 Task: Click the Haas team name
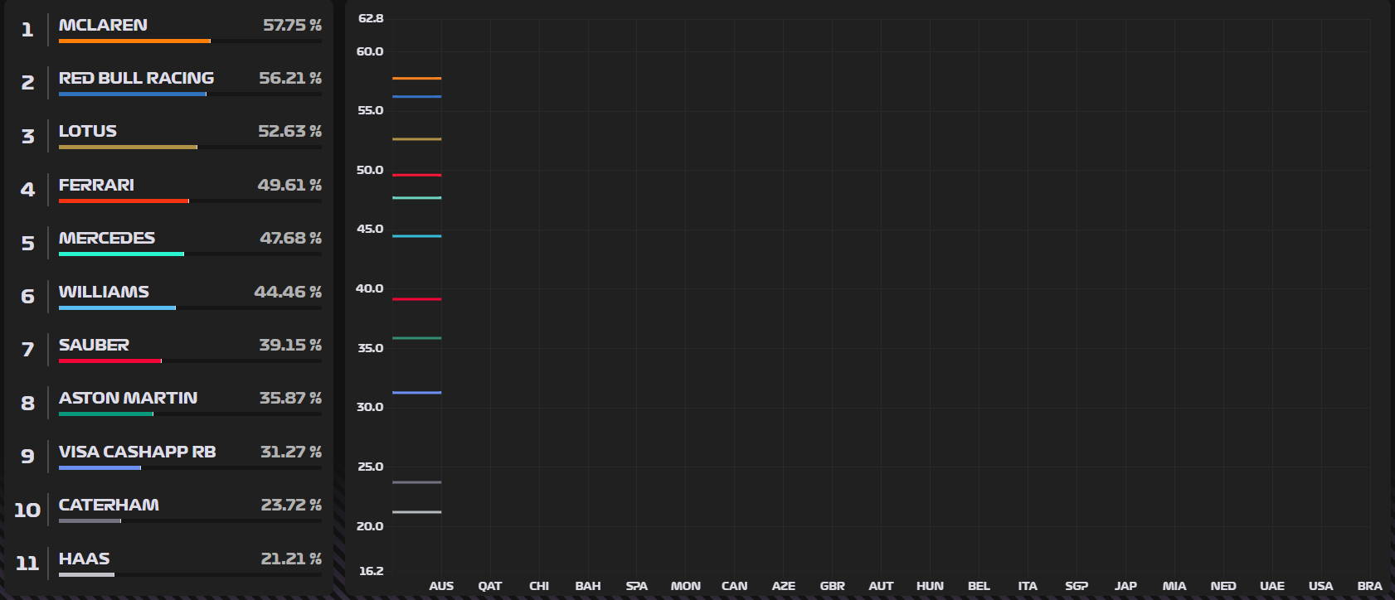pyautogui.click(x=85, y=559)
